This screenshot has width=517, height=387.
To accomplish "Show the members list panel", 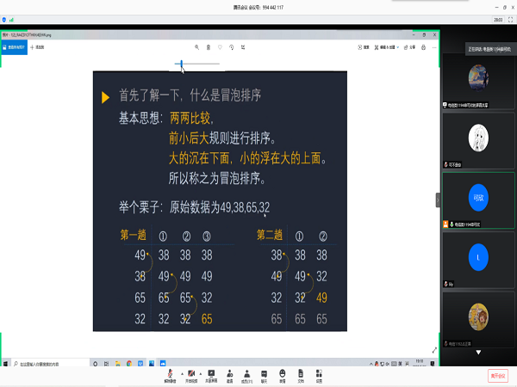I will 247,375.
